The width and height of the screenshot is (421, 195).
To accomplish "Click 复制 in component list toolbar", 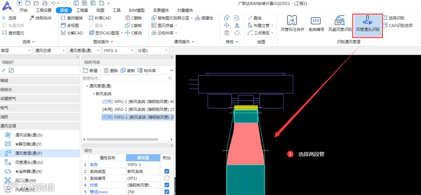I will [x=128, y=71].
